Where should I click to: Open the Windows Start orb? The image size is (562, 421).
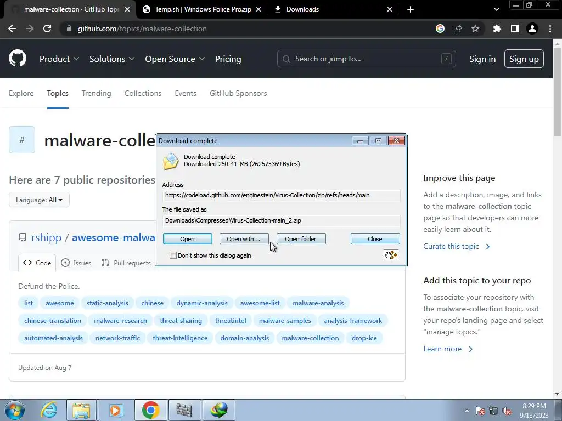(x=14, y=410)
